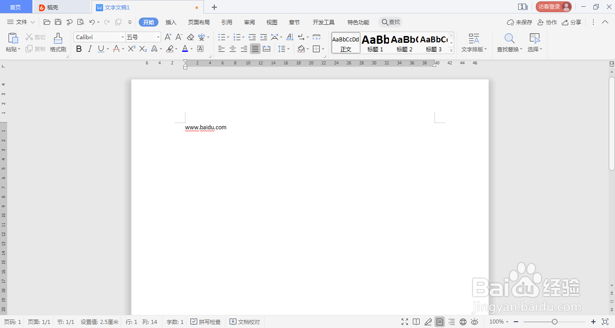Viewport: 615px width, 328px height.
Task: Switch to the 稻壳 document tab
Action: tap(62, 7)
